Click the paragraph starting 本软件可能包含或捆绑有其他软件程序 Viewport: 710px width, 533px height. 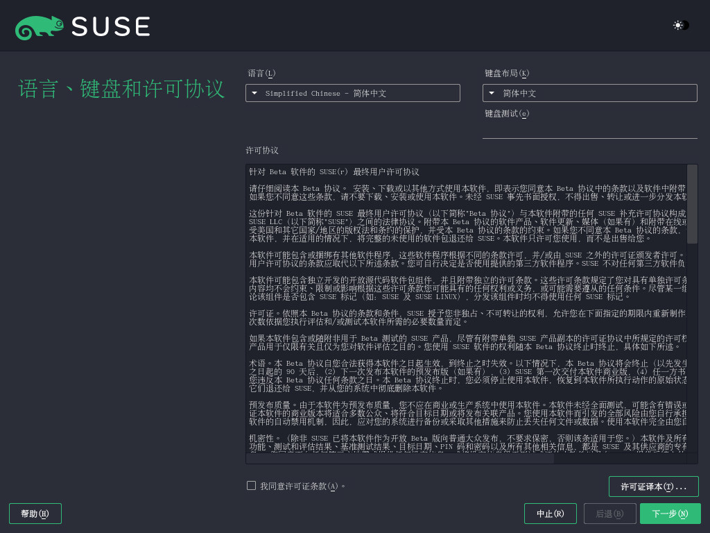468,260
